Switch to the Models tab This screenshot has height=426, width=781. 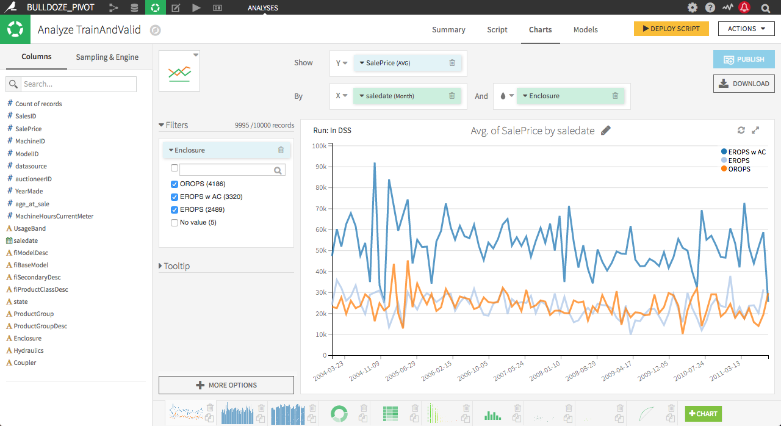(x=585, y=30)
